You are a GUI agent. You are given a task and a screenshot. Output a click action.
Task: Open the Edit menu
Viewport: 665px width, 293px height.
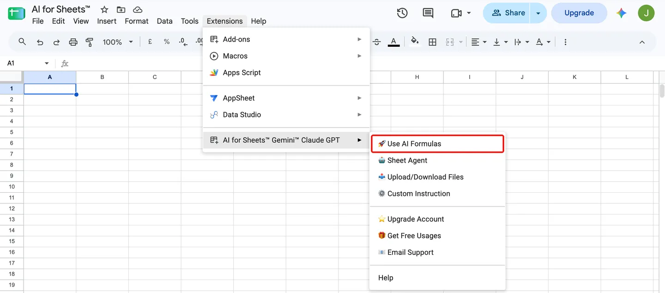[x=58, y=21]
